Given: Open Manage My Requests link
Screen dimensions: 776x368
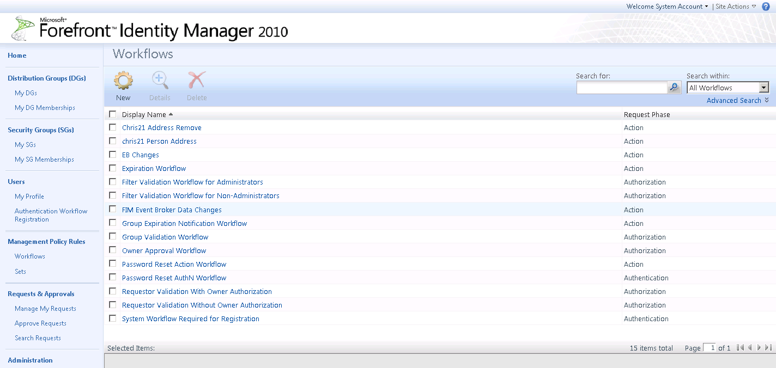Looking at the screenshot, I should (45, 309).
